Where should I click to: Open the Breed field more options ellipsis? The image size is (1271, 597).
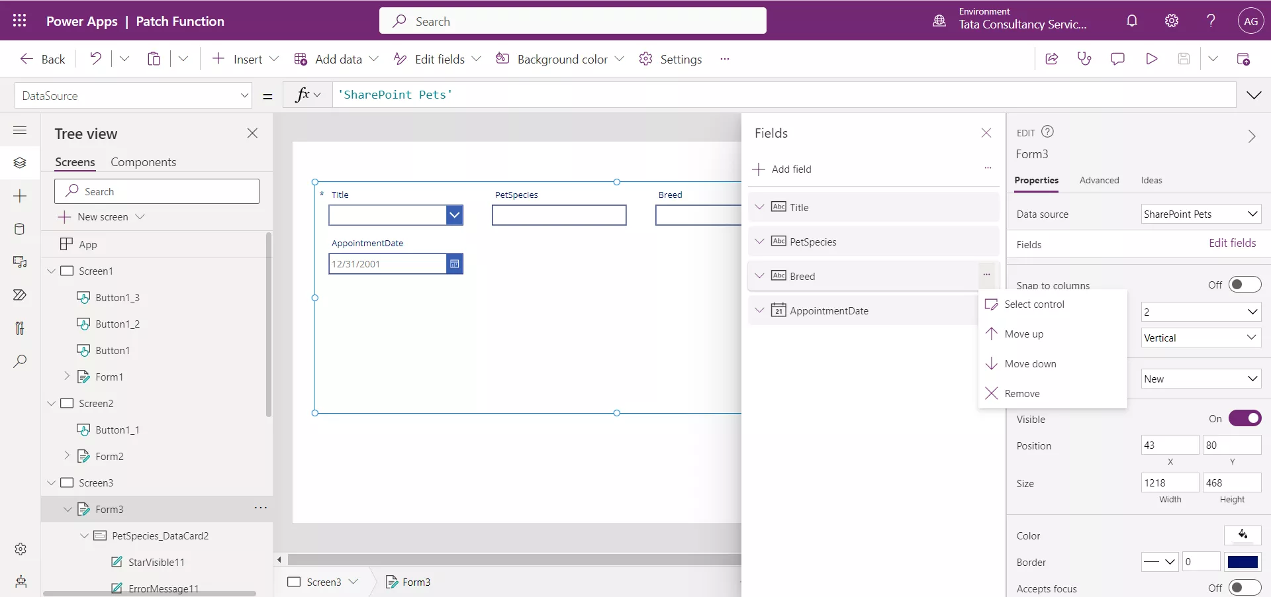click(986, 275)
